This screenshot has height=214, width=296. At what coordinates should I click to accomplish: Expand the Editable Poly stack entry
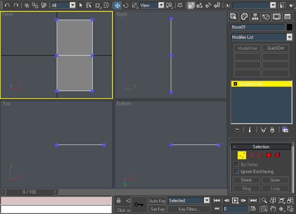(x=235, y=84)
